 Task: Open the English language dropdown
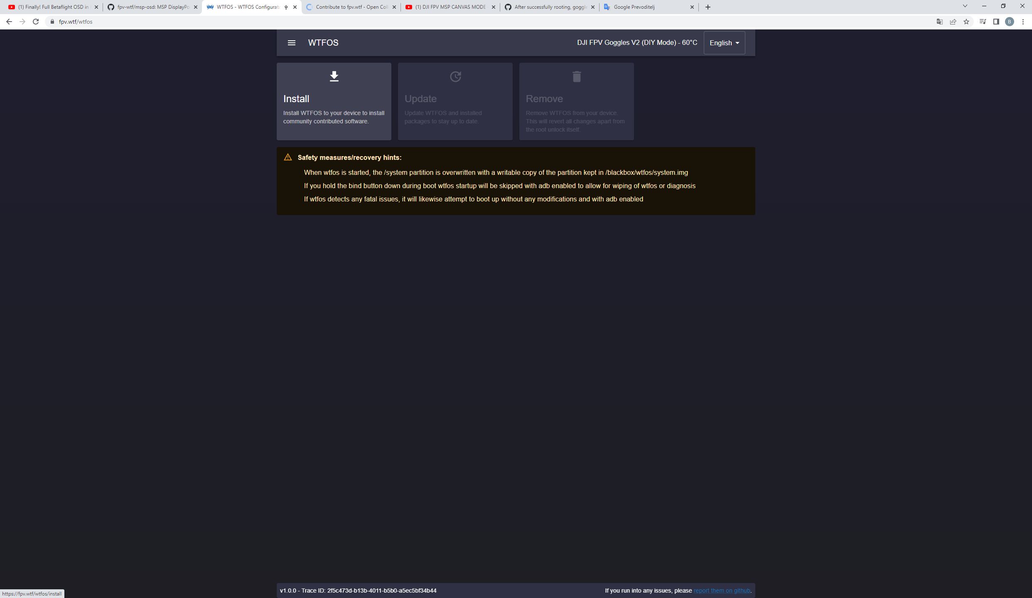(x=724, y=42)
